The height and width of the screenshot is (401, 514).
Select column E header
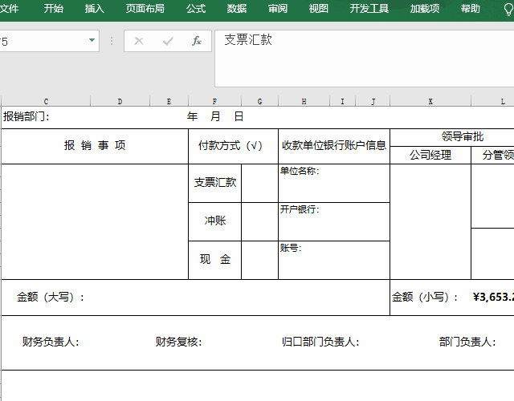tap(169, 102)
